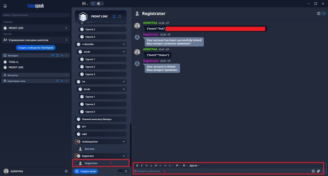
Task: Search group chats with magnifier
Action: [x=57, y=81]
